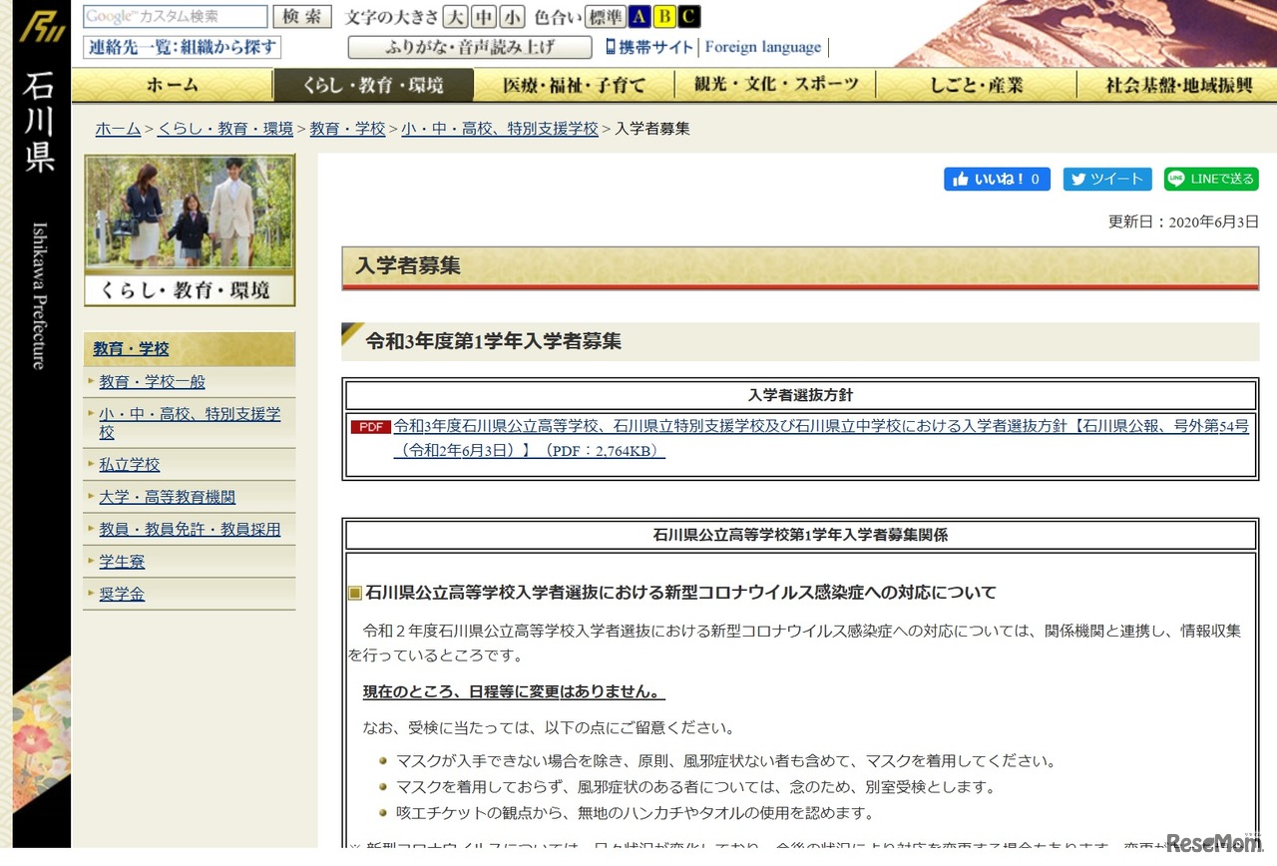The width and height of the screenshot is (1277, 866).
Task: Open the PDF icon next to the selection policy
Action: coord(370,426)
